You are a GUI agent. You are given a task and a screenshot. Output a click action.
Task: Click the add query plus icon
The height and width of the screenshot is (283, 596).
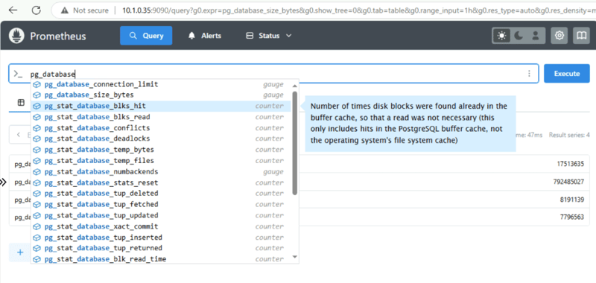(20, 252)
